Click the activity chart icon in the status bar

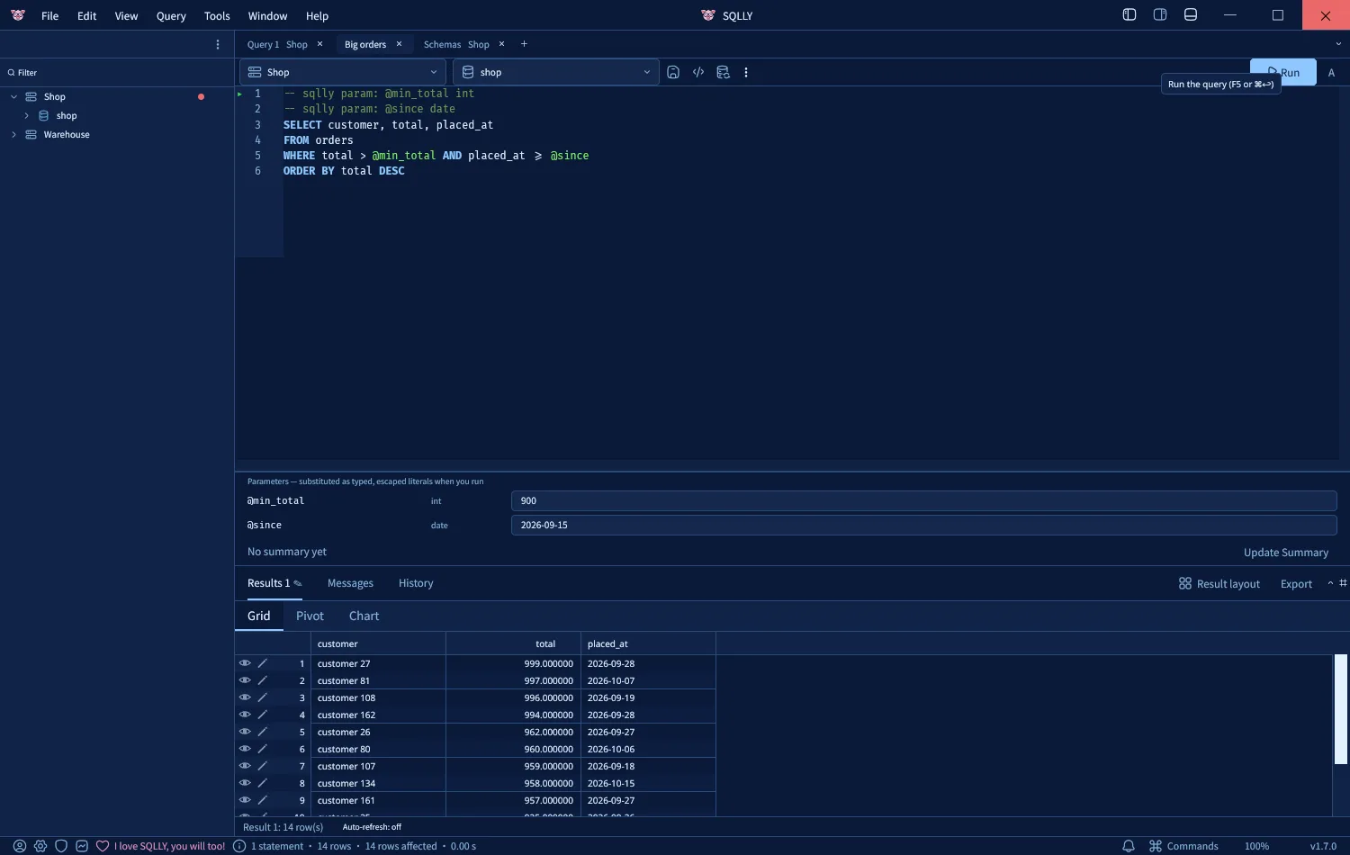tap(82, 846)
